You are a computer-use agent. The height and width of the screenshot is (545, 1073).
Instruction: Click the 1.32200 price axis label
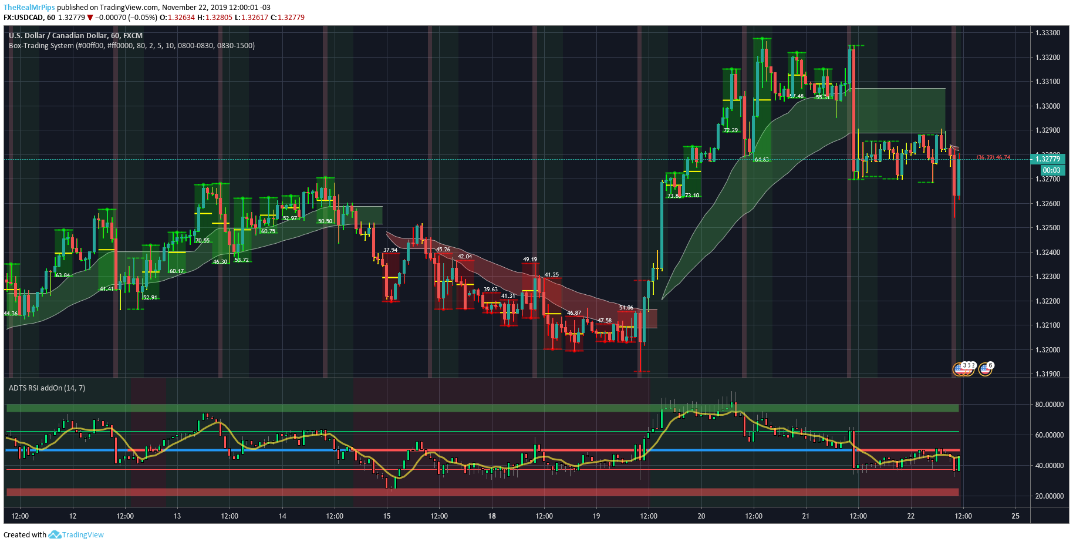point(1048,301)
